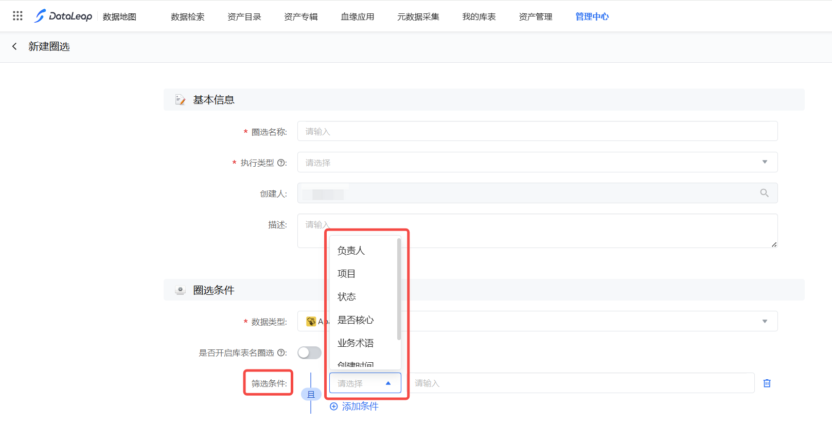The width and height of the screenshot is (832, 424).
Task: Click the 创建人 field
Action: tap(537, 193)
